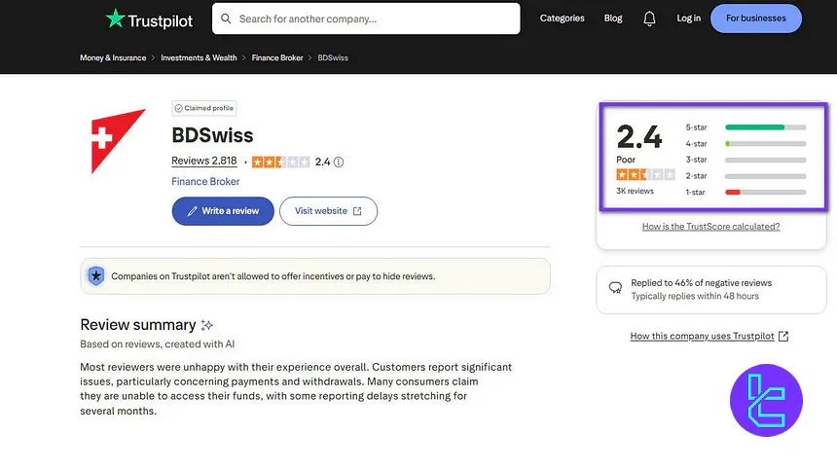Open How is the TrustScore calculated link
837x471 pixels.
710,227
